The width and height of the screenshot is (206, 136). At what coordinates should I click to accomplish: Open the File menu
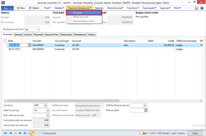pos(7,8)
